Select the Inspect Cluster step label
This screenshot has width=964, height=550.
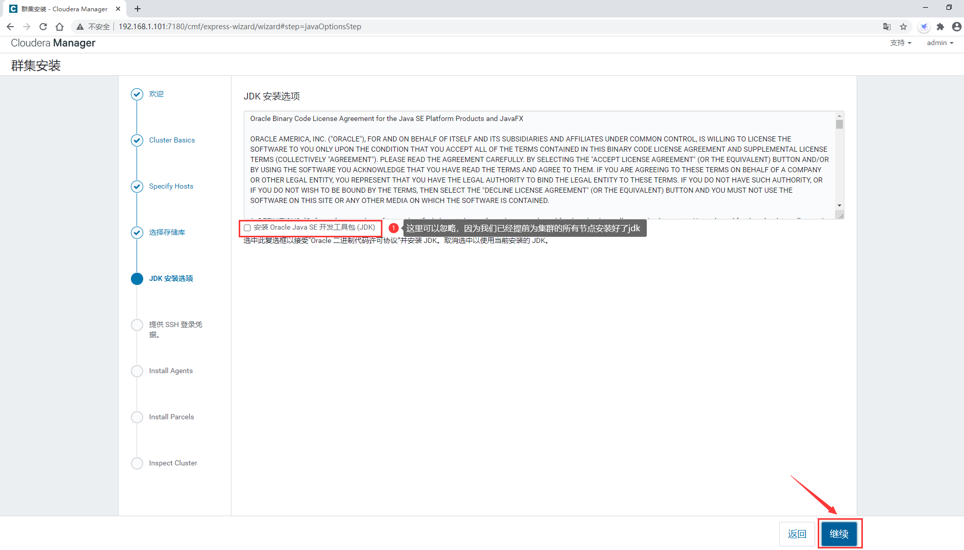coord(173,463)
